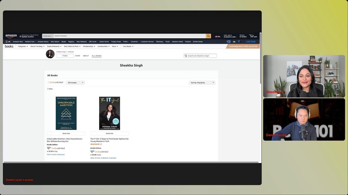348x195 pixels.
Task: Open Smart Home in nav bar
Action: pyautogui.click(x=104, y=42)
